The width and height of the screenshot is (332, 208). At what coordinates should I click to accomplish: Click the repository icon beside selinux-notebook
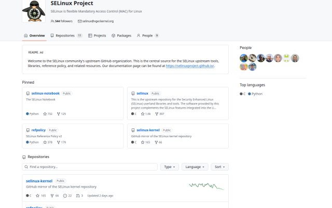click(27, 94)
